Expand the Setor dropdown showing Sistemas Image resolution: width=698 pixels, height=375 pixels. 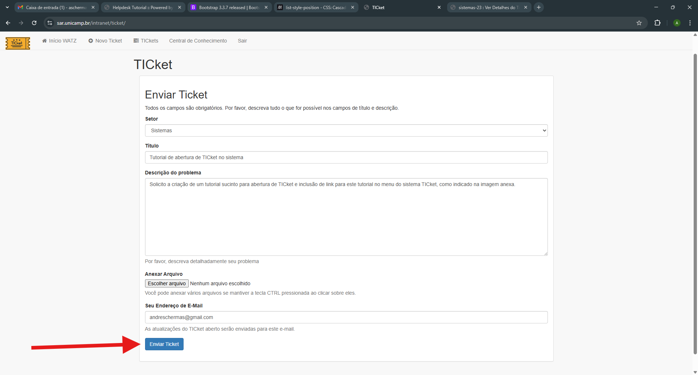(x=346, y=130)
